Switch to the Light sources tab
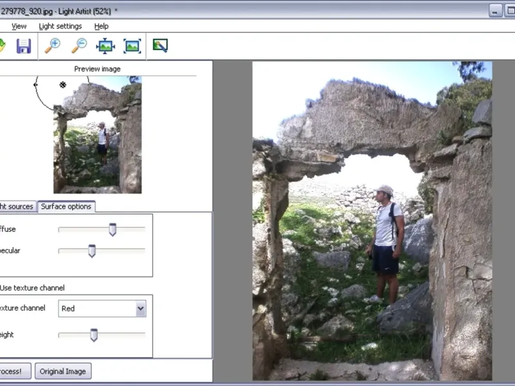This screenshot has width=515, height=386. 17,207
